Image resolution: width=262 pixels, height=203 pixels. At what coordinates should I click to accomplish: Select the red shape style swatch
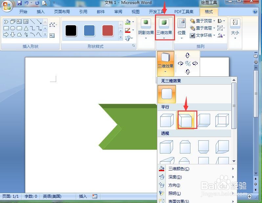point(108,31)
